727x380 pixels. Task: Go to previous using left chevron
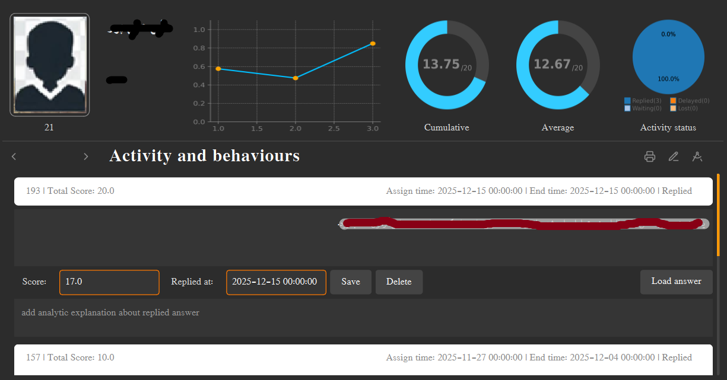pyautogui.click(x=14, y=157)
